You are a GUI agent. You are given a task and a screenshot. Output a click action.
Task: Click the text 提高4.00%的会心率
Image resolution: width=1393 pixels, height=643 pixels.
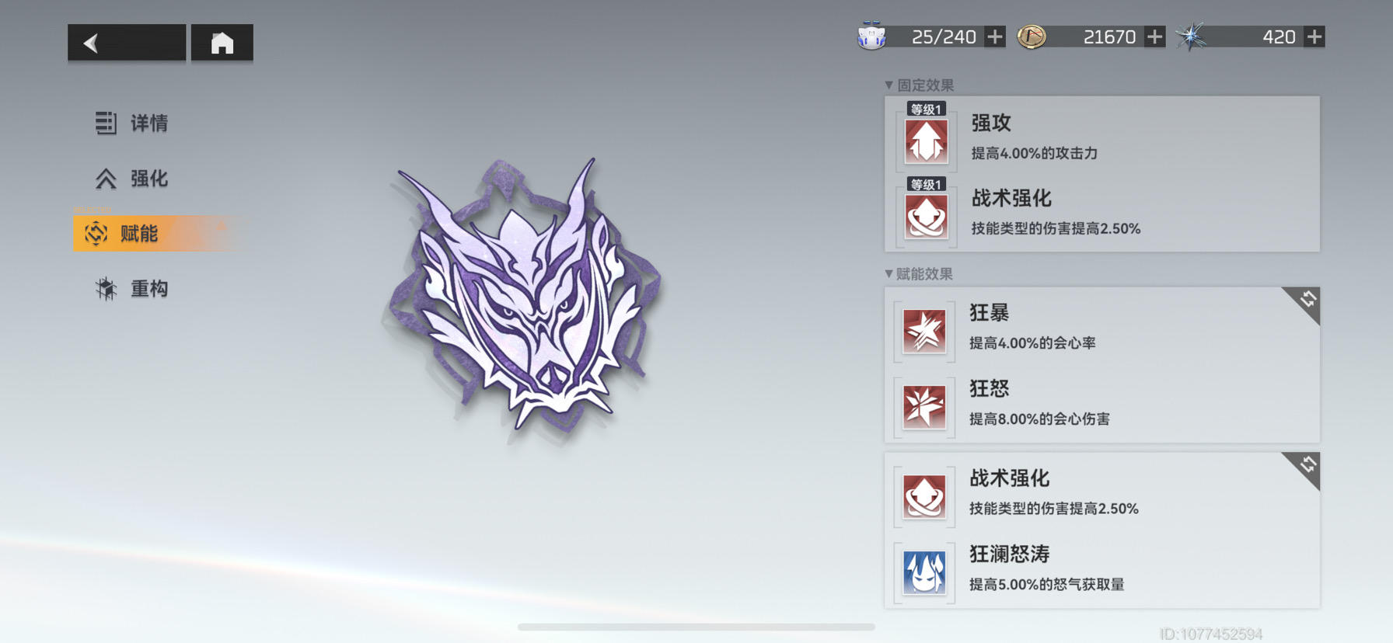pos(1032,343)
